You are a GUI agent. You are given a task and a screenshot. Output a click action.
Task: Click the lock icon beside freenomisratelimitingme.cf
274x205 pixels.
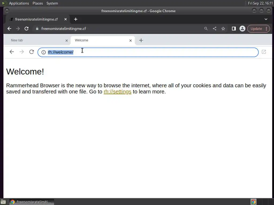[37, 29]
